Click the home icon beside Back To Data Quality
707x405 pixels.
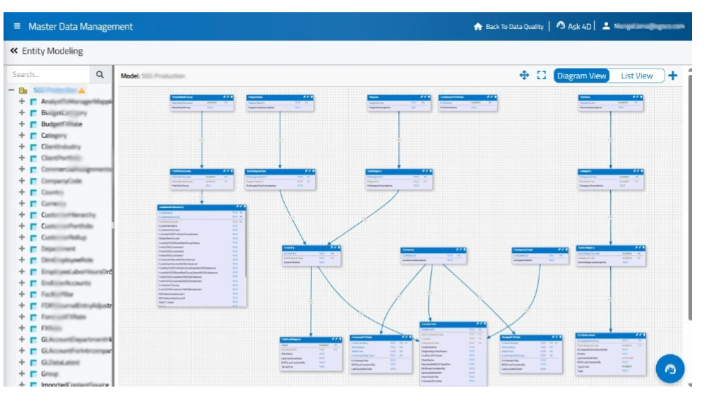click(477, 26)
